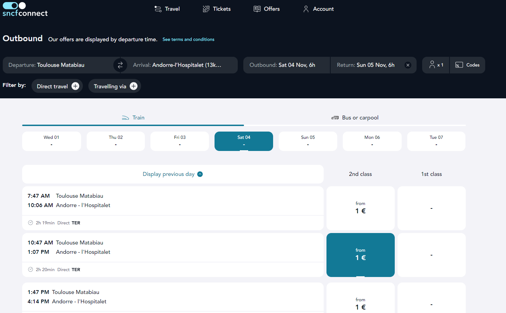Choose 2nd class 1 € for 1:47 PM train
The height and width of the screenshot is (313, 506).
[x=360, y=298]
